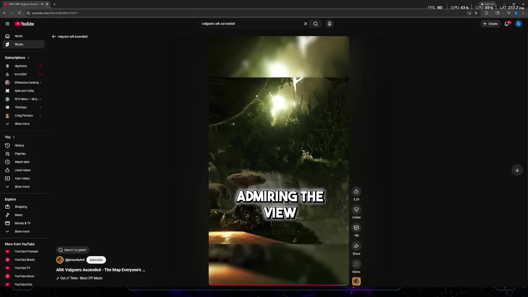
Task: Open Your videos
Action: tap(23, 179)
